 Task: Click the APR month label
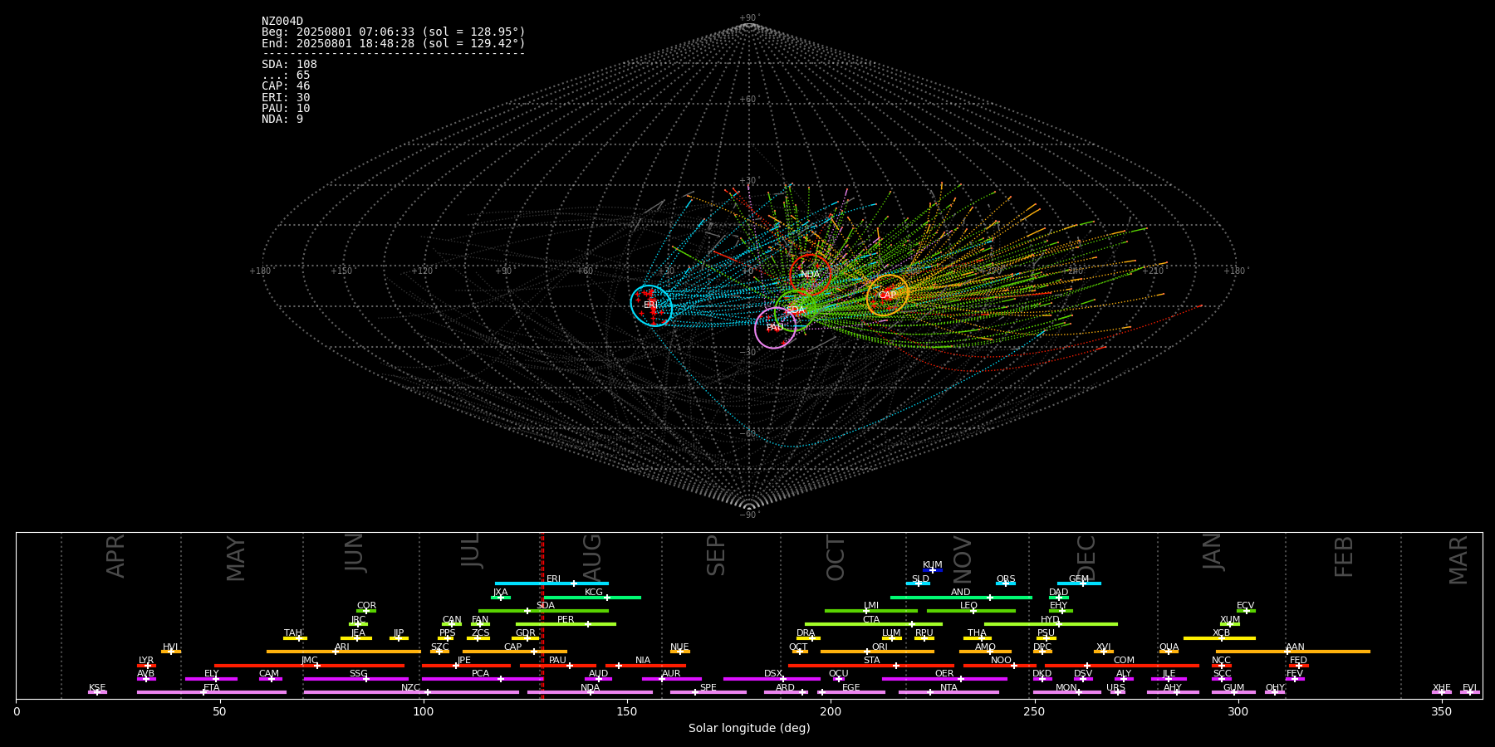pyautogui.click(x=115, y=556)
